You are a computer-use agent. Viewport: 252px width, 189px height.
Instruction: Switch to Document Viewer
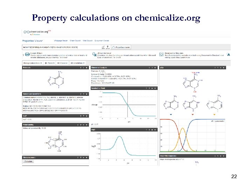tap(102, 41)
